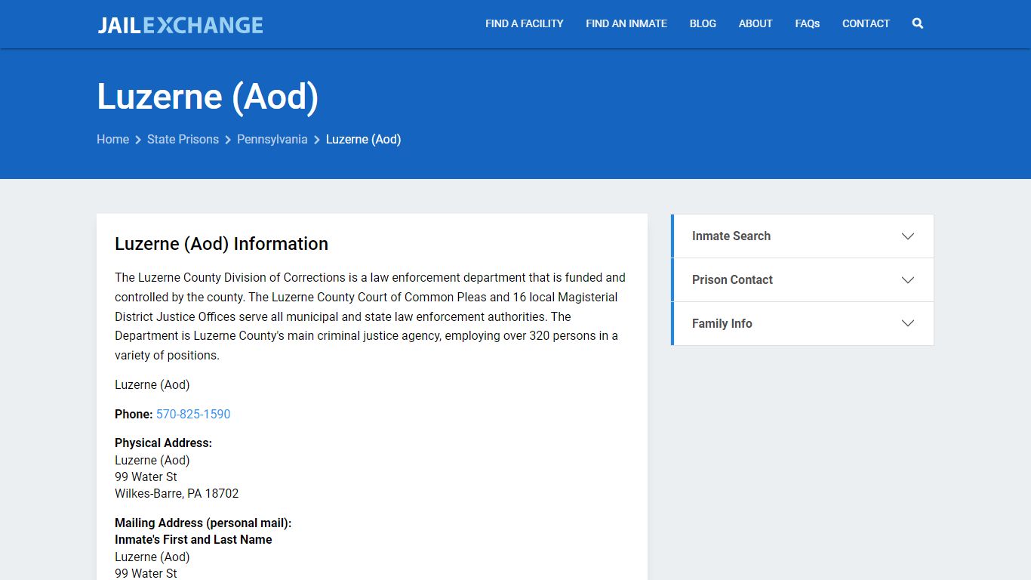This screenshot has height=580, width=1031.
Task: Select Luzerne (Aod) breadcrumb entry
Action: tap(363, 139)
